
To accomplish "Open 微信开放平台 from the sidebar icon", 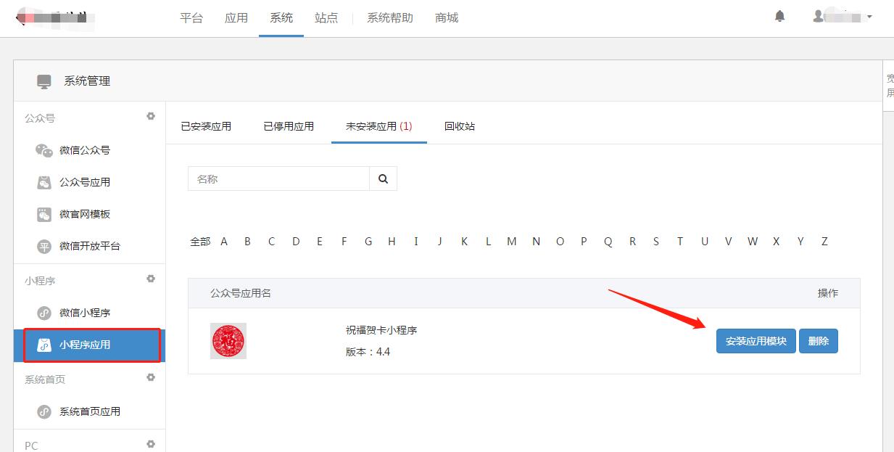I will [45, 246].
